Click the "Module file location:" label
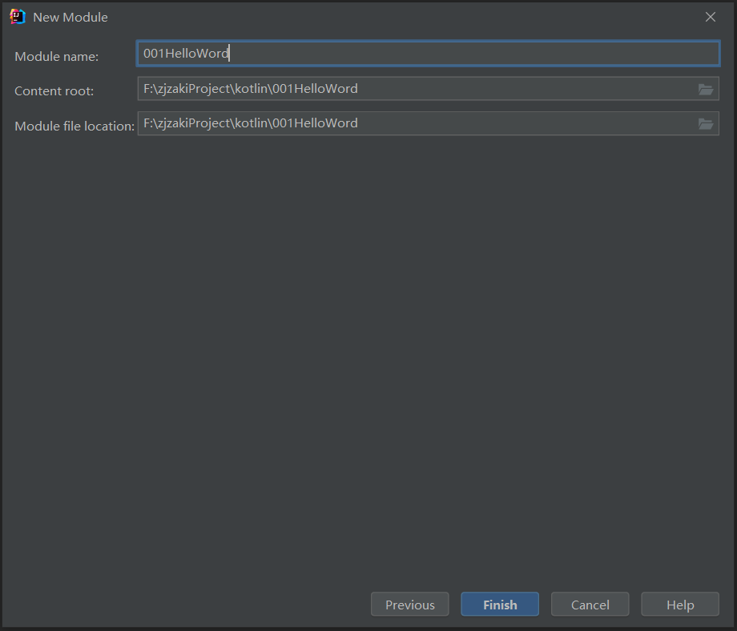737x631 pixels. coord(75,126)
